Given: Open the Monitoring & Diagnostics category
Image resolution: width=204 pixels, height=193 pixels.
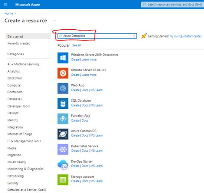Looking at the screenshot, I should tap(25, 169).
